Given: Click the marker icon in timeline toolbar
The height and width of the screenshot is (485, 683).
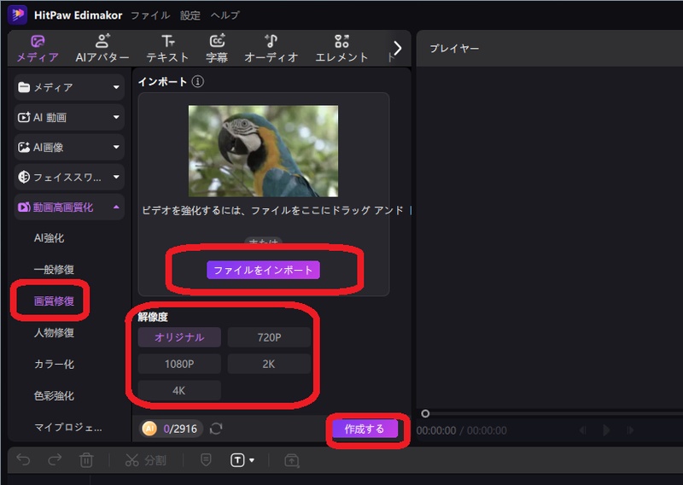Looking at the screenshot, I should click(206, 459).
